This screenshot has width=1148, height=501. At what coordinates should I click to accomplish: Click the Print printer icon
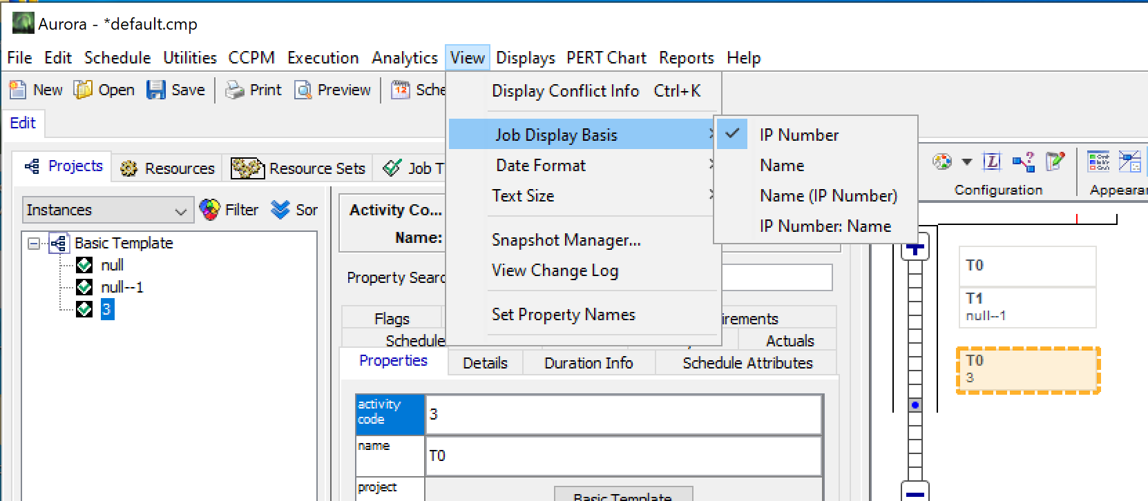[235, 90]
